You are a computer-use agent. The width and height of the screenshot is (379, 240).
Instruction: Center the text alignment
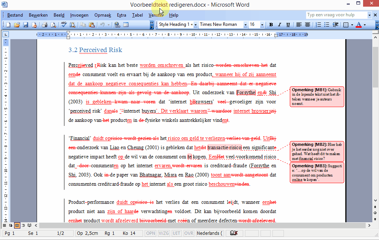click(308, 25)
